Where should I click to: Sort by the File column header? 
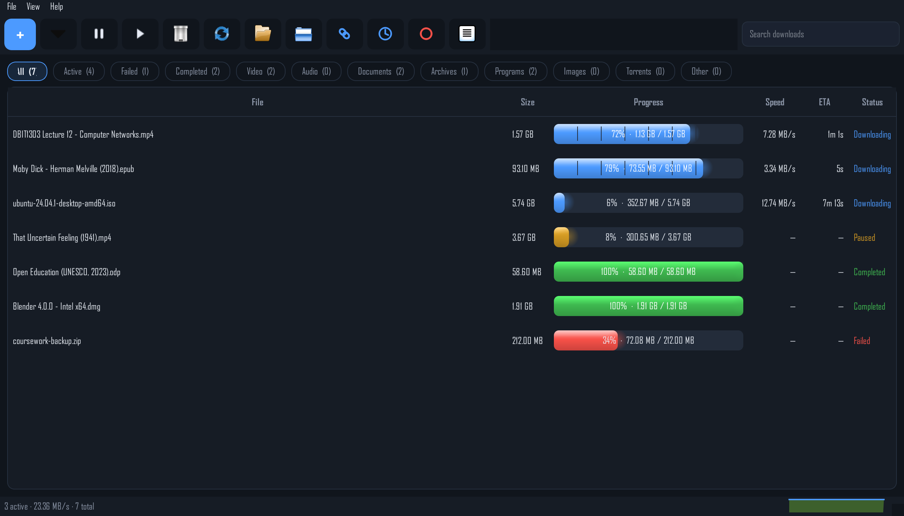pos(258,102)
